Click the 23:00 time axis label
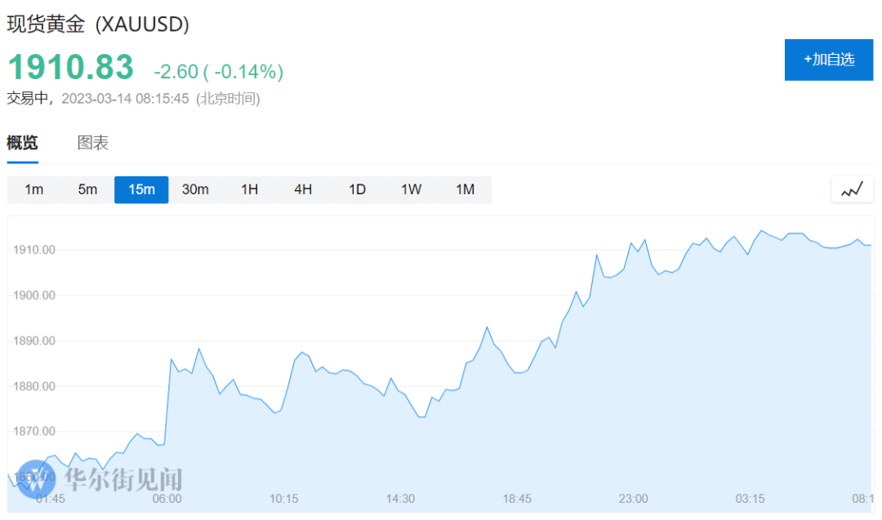The height and width of the screenshot is (520, 882). pos(633,499)
